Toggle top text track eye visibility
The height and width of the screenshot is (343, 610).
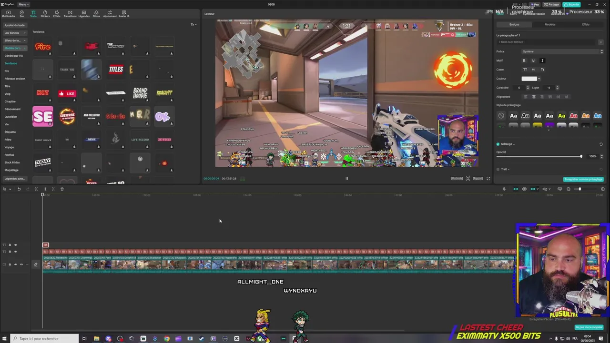point(15,245)
